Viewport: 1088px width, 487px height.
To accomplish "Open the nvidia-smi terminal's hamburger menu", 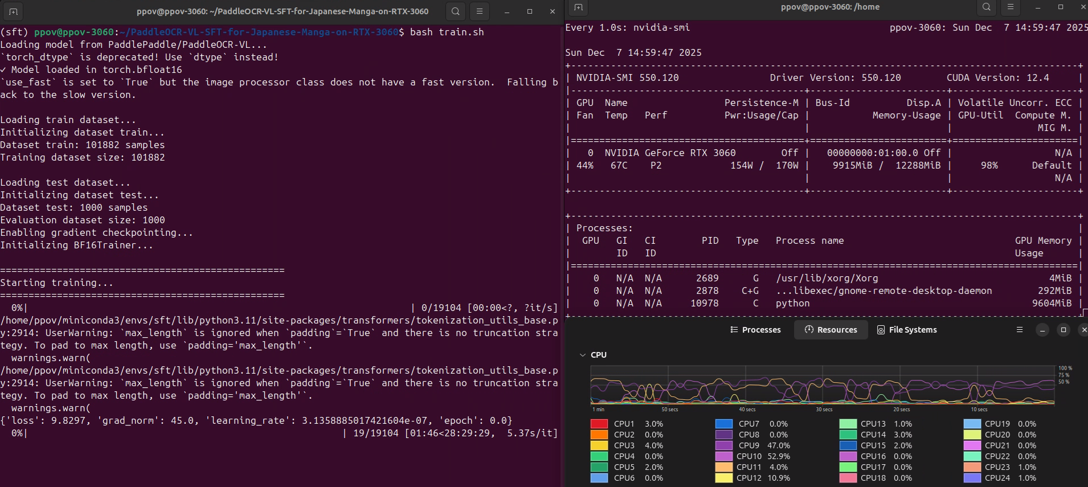I will (1011, 7).
